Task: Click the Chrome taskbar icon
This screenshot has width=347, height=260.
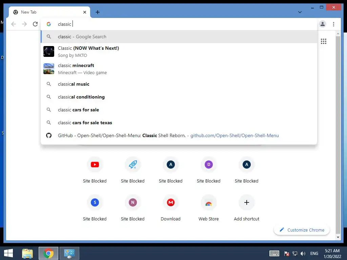Action: (x=48, y=253)
